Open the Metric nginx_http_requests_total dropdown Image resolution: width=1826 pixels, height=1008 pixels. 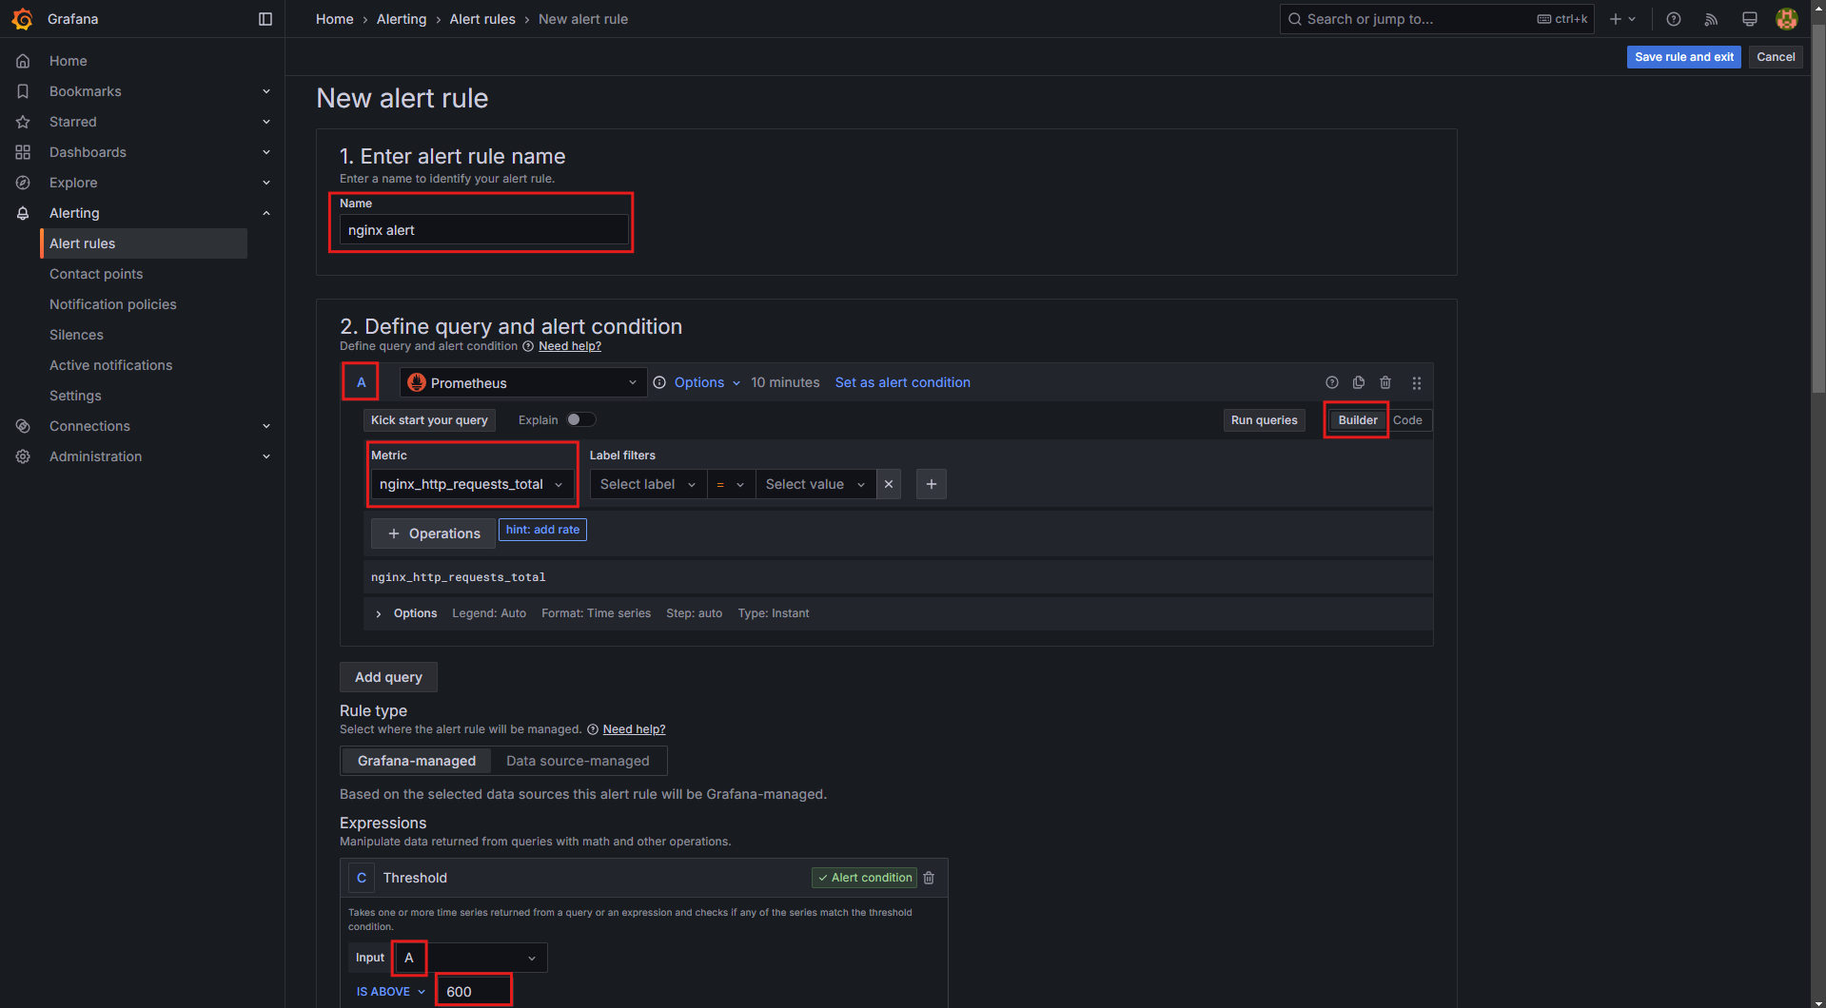tap(472, 484)
